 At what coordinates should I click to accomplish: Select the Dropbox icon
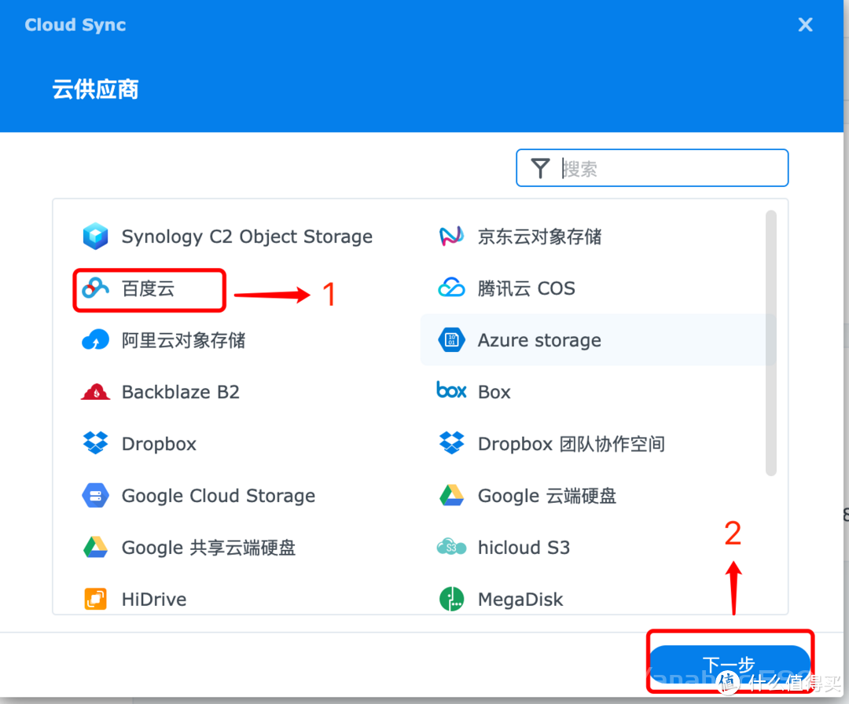pyautogui.click(x=95, y=443)
